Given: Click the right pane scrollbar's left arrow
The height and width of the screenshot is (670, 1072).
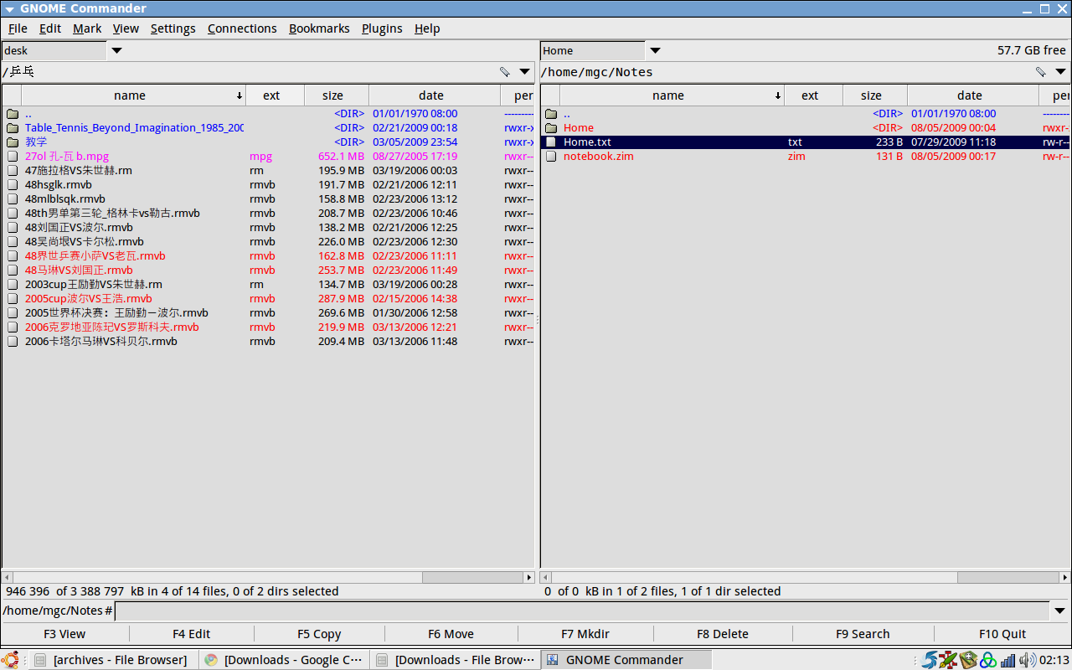Looking at the screenshot, I should coord(546,577).
